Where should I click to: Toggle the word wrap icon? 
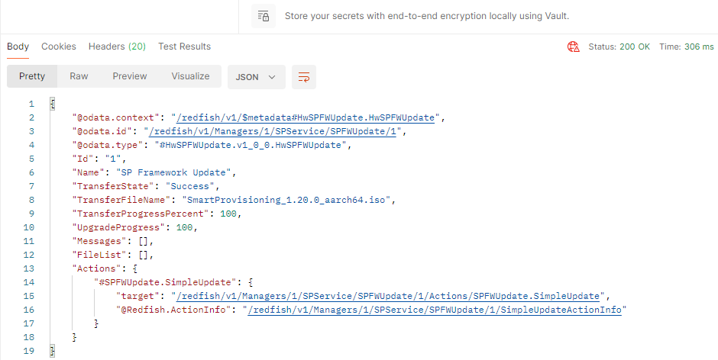tap(304, 77)
